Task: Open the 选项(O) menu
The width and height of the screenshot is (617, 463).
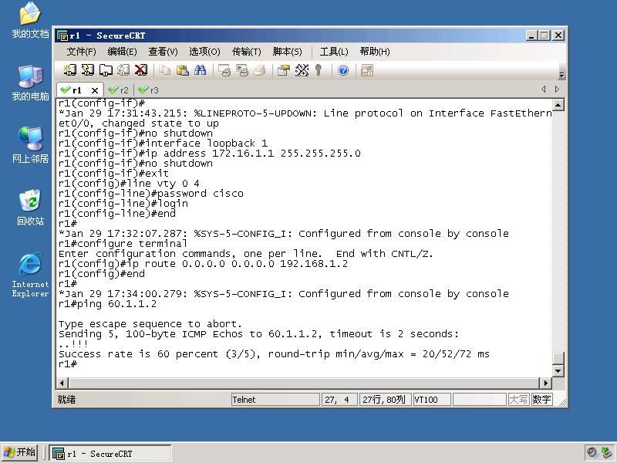Action: (204, 52)
